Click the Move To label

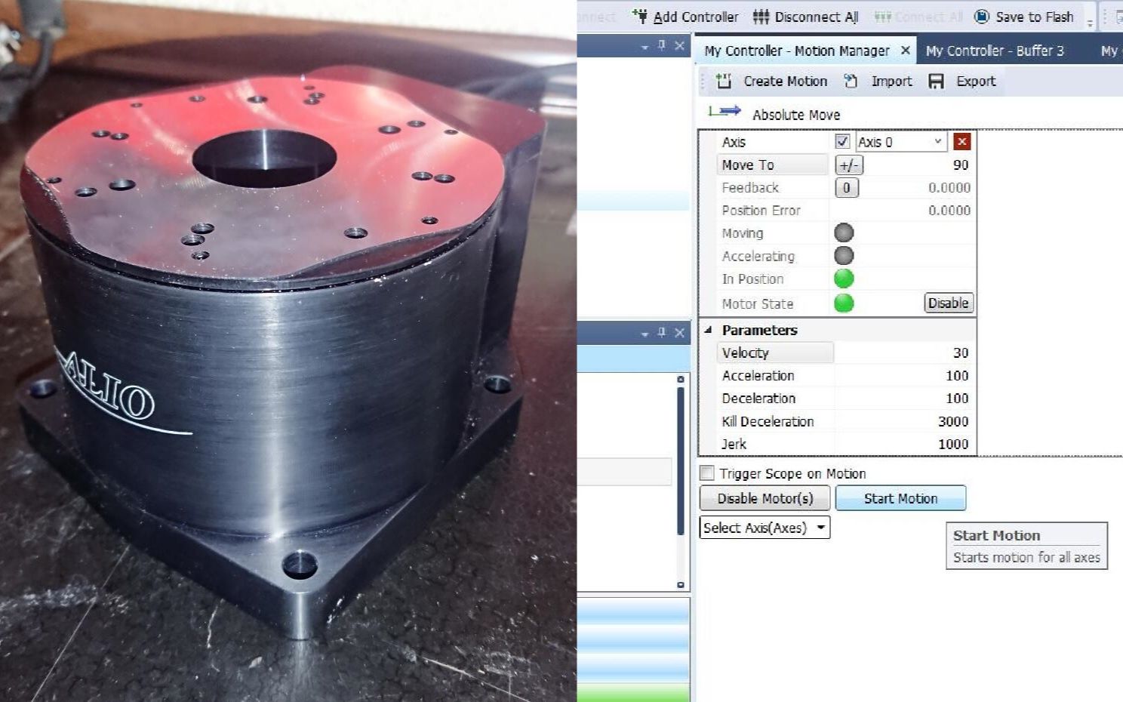(x=748, y=165)
